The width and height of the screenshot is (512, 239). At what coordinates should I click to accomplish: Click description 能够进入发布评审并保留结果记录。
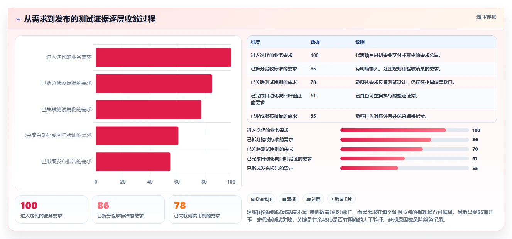pyautogui.click(x=391, y=116)
